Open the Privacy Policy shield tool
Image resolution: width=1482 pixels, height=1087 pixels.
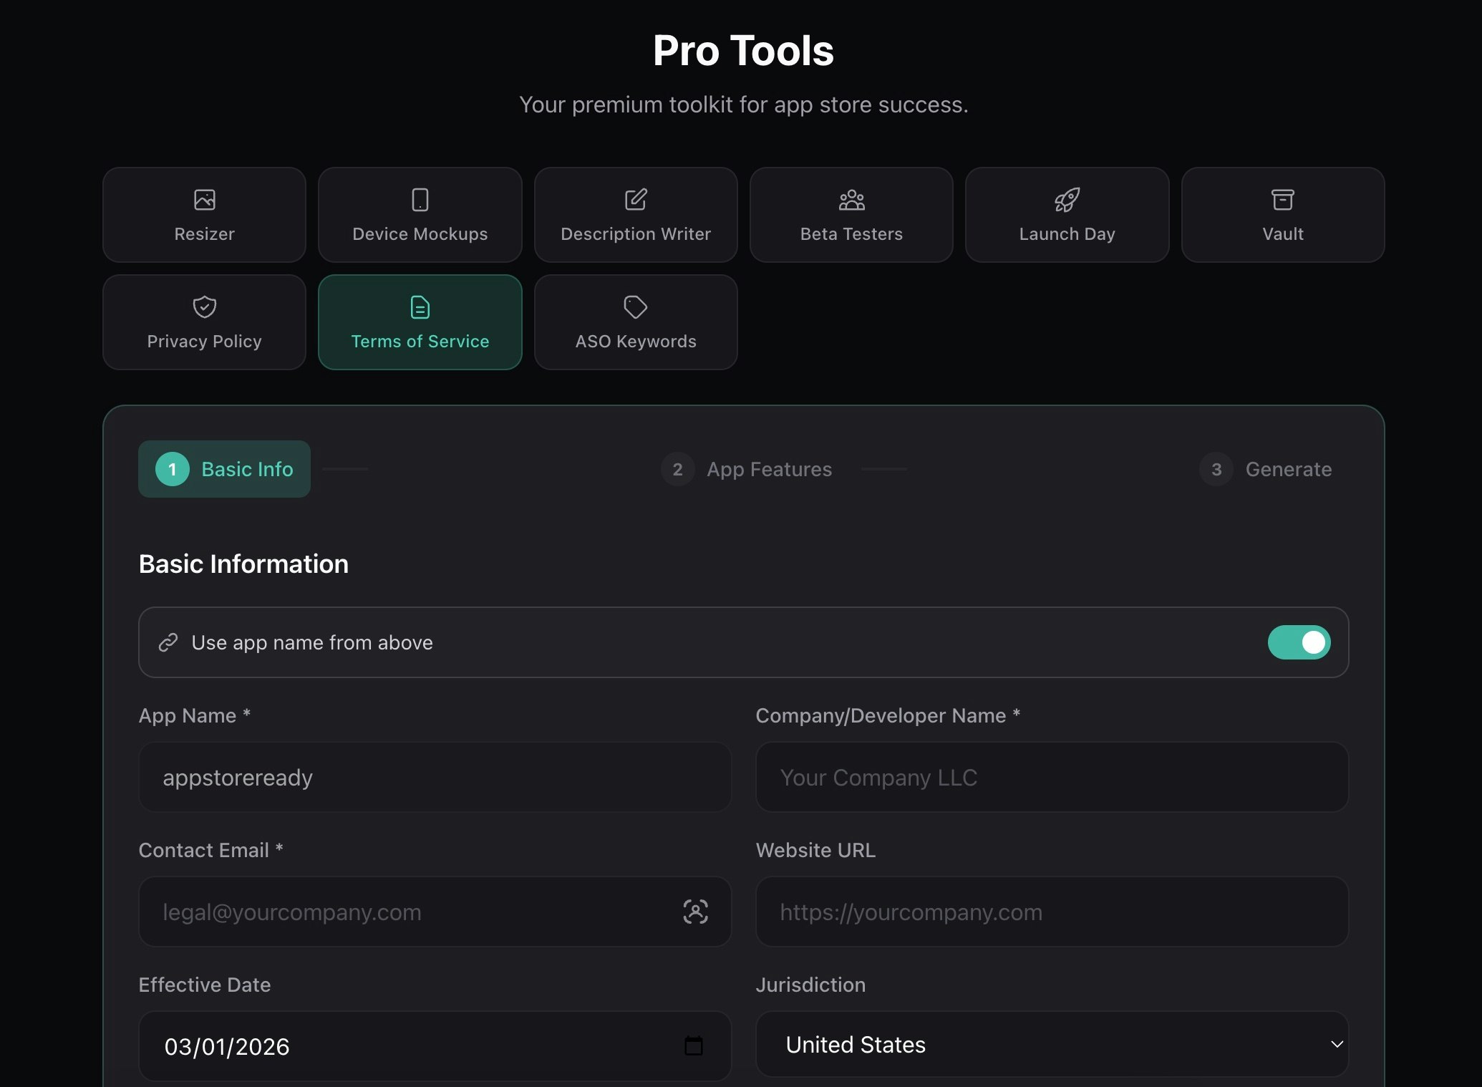(204, 322)
